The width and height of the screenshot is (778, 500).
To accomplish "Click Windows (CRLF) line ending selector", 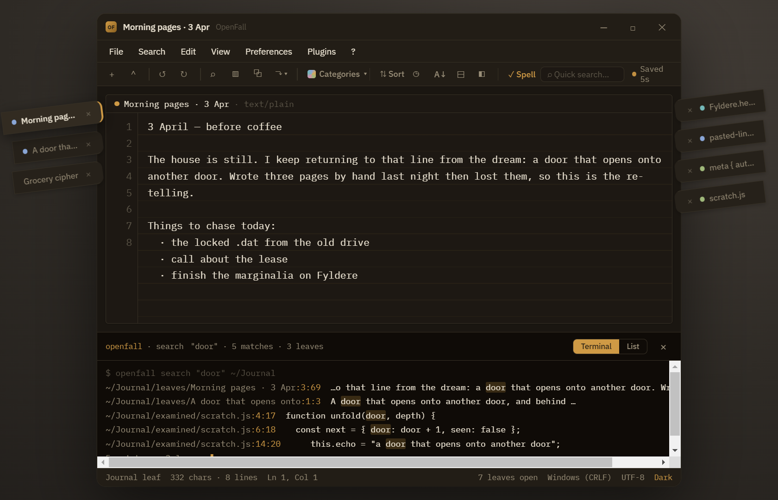I will [x=579, y=477].
